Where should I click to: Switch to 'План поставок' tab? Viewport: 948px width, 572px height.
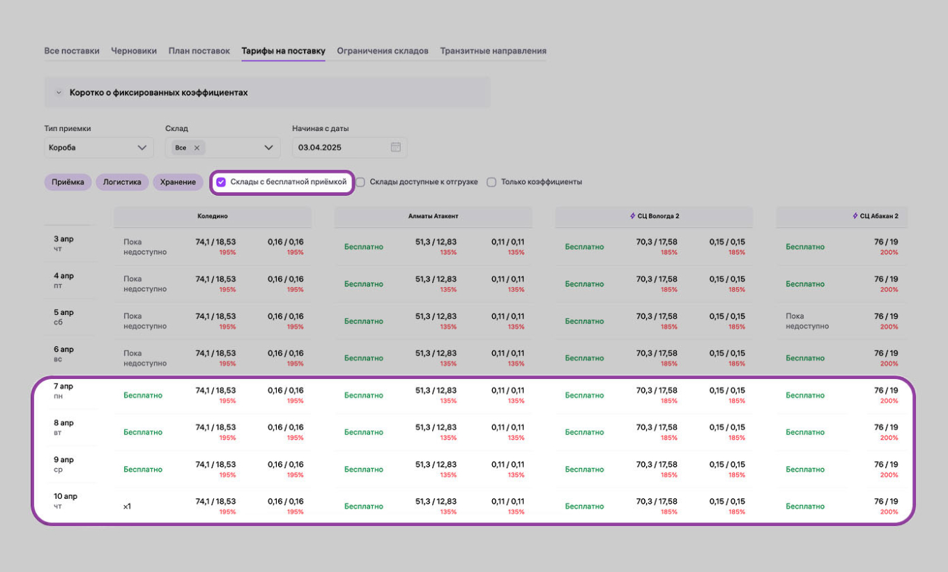[199, 51]
